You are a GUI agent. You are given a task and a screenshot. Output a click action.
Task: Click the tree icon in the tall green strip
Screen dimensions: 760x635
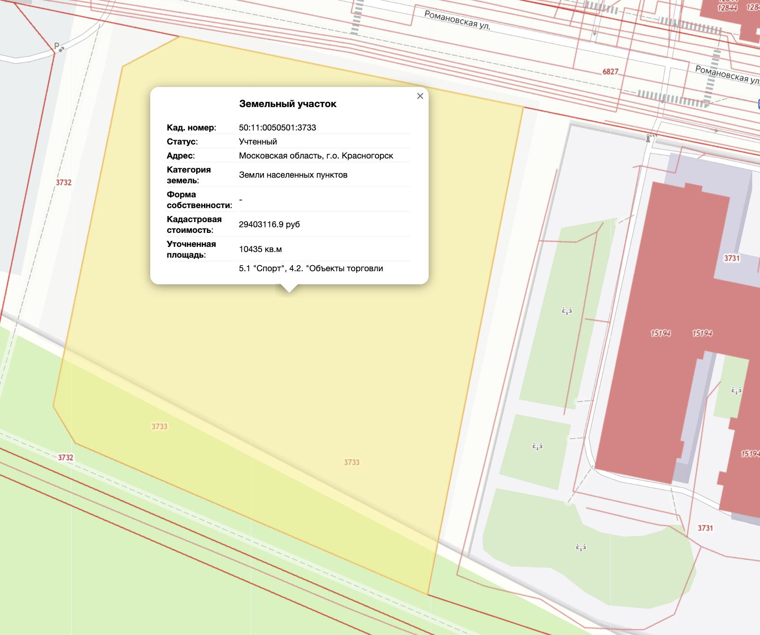(567, 310)
